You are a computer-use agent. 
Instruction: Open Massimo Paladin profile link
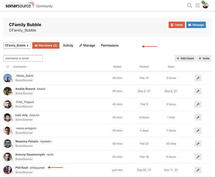[27, 142]
